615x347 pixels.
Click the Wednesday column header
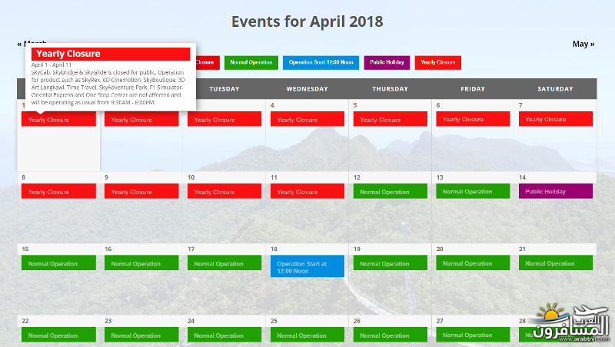307,89
